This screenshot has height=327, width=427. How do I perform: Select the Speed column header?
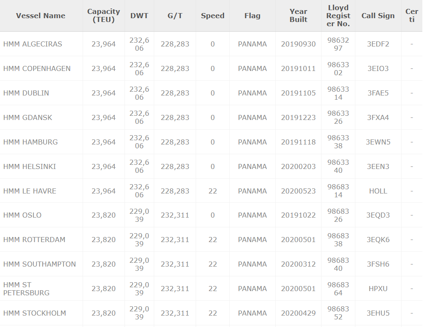tap(213, 16)
